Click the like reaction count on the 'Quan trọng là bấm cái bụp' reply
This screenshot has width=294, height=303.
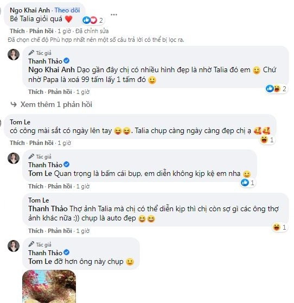coord(248,182)
